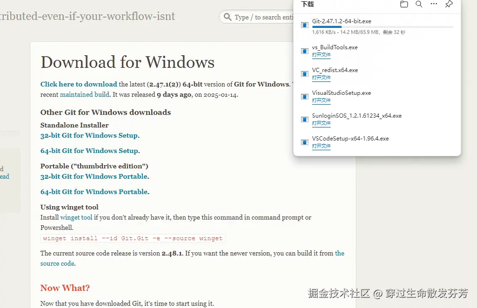Download 32-bit Git for Windows Portable
Screen dimensions: 477x308
click(94, 176)
